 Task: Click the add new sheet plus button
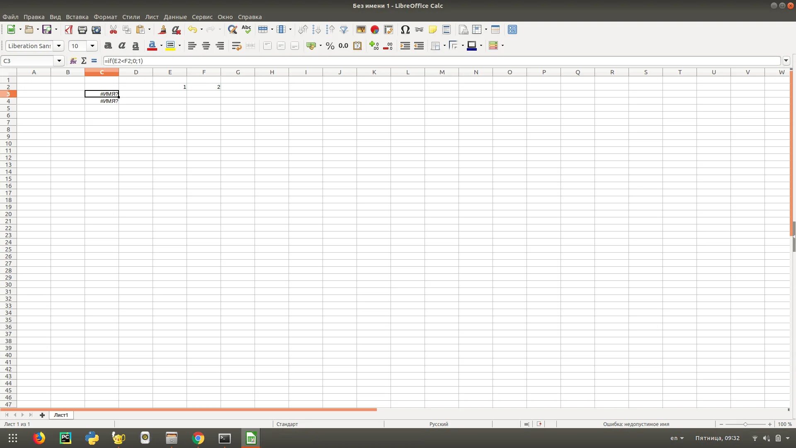pyautogui.click(x=42, y=415)
